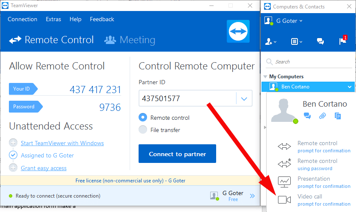Click the Your ID label tag
Viewport: 356px width, 212px height.
point(23,89)
